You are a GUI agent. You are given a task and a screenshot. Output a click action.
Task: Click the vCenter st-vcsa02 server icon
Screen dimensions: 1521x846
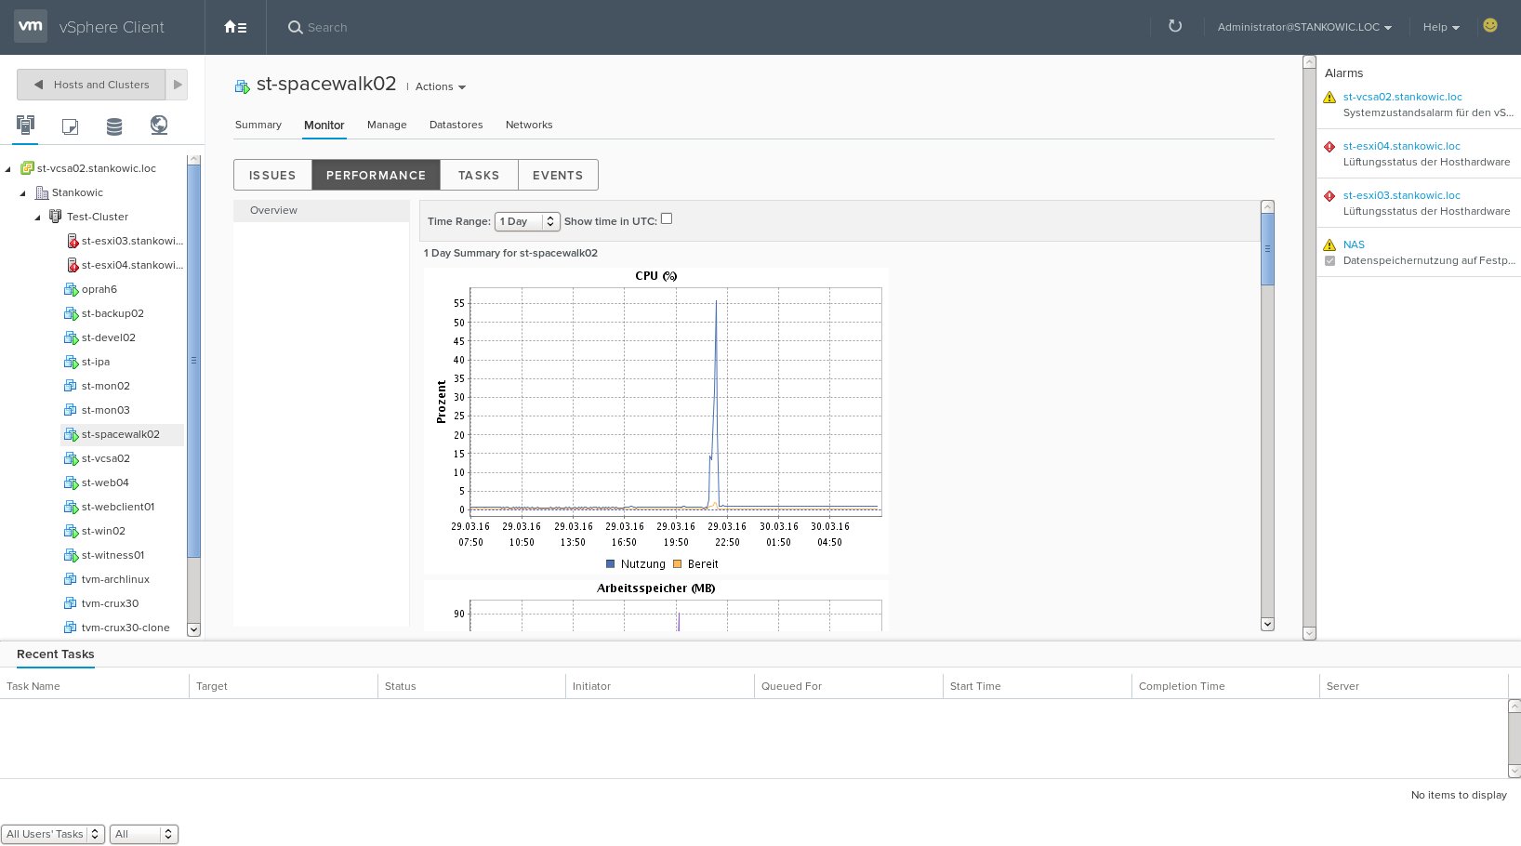27,168
